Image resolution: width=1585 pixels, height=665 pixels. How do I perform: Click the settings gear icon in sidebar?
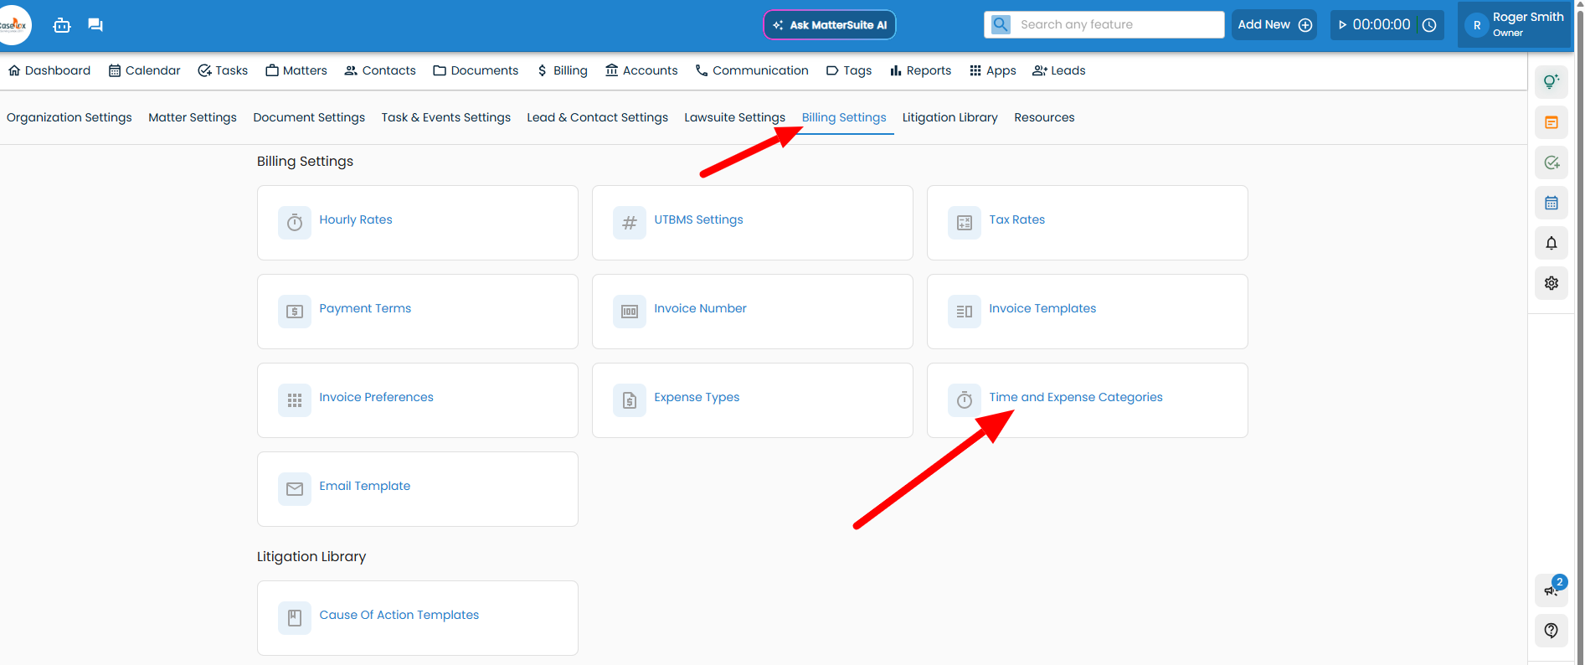click(x=1551, y=283)
